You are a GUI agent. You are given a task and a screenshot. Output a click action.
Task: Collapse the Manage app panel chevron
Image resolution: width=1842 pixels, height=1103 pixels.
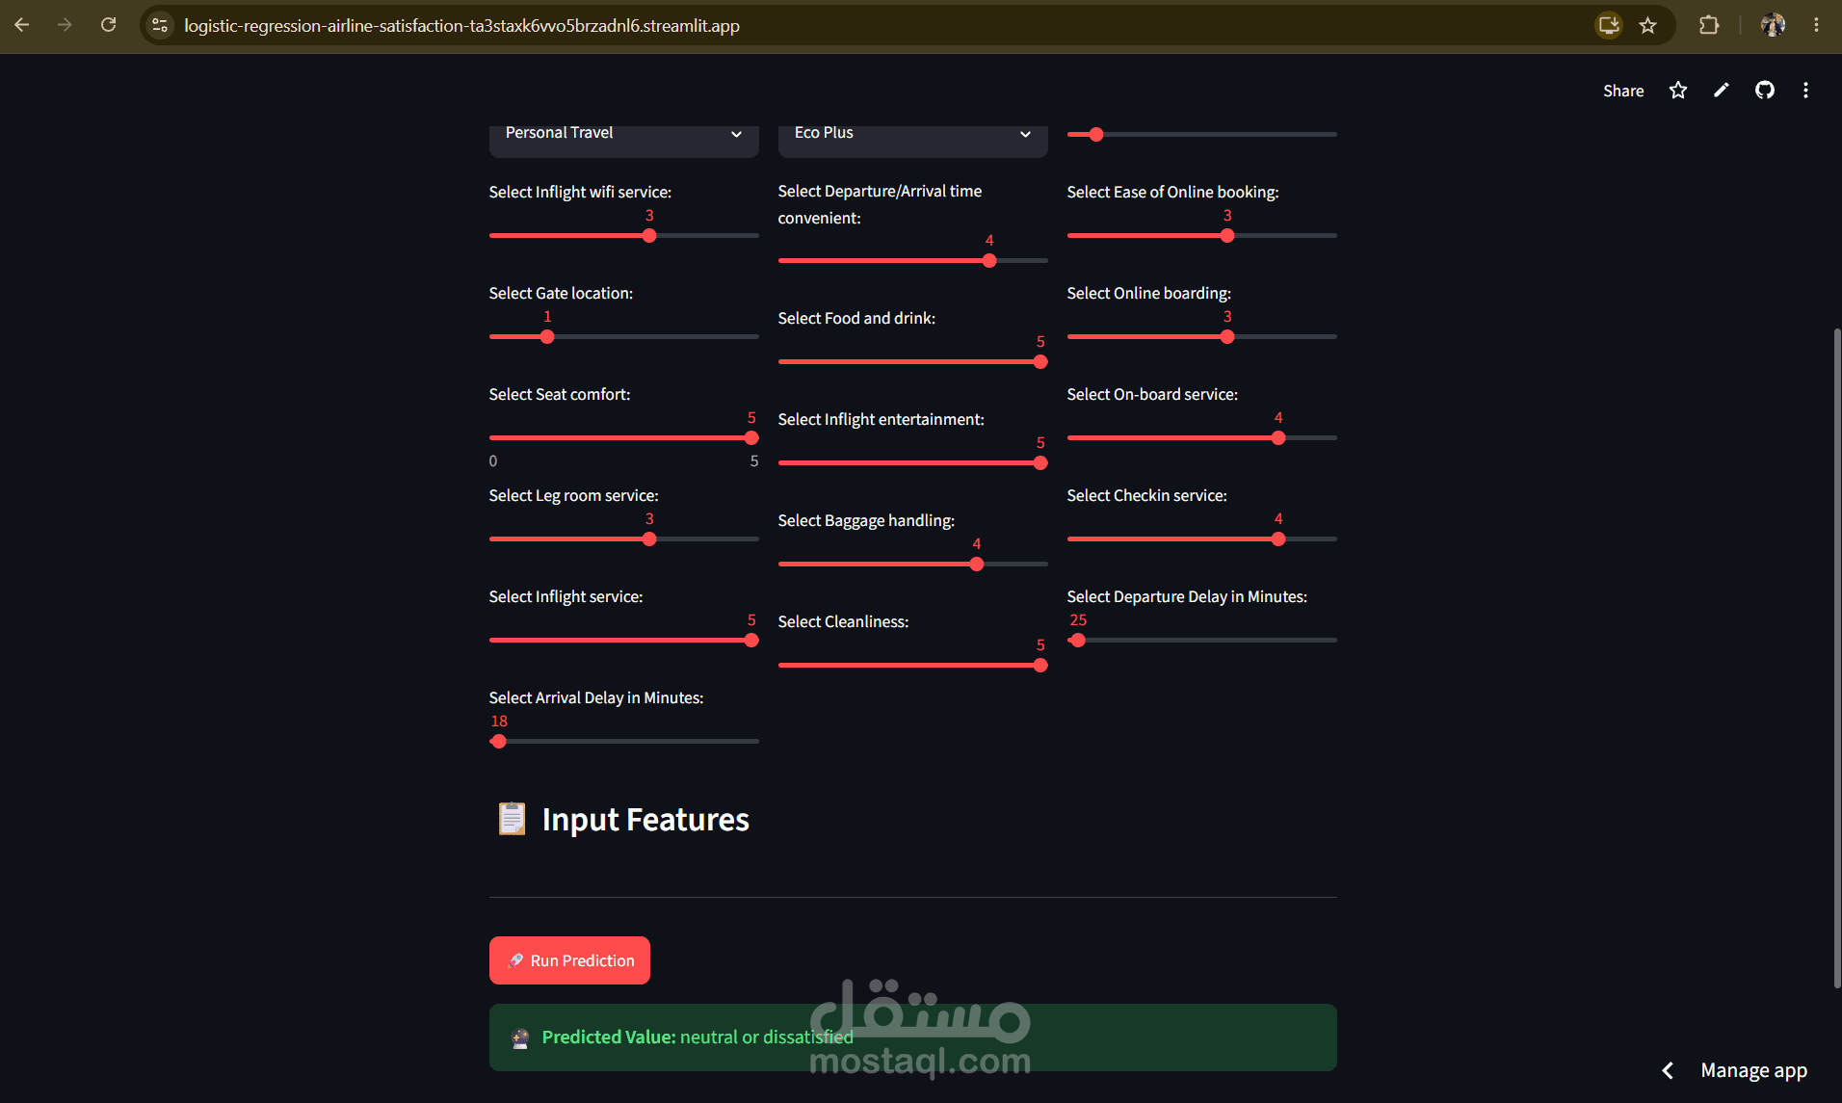pos(1668,1070)
